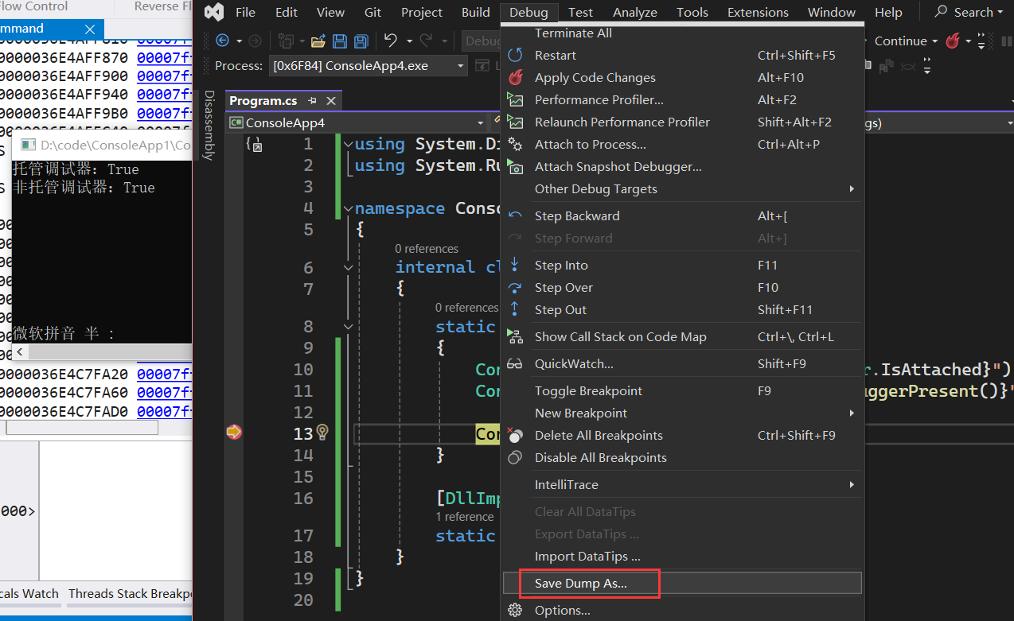Open the dropdown arrow next to Continue
Screen dimensions: 1014x621
click(934, 41)
